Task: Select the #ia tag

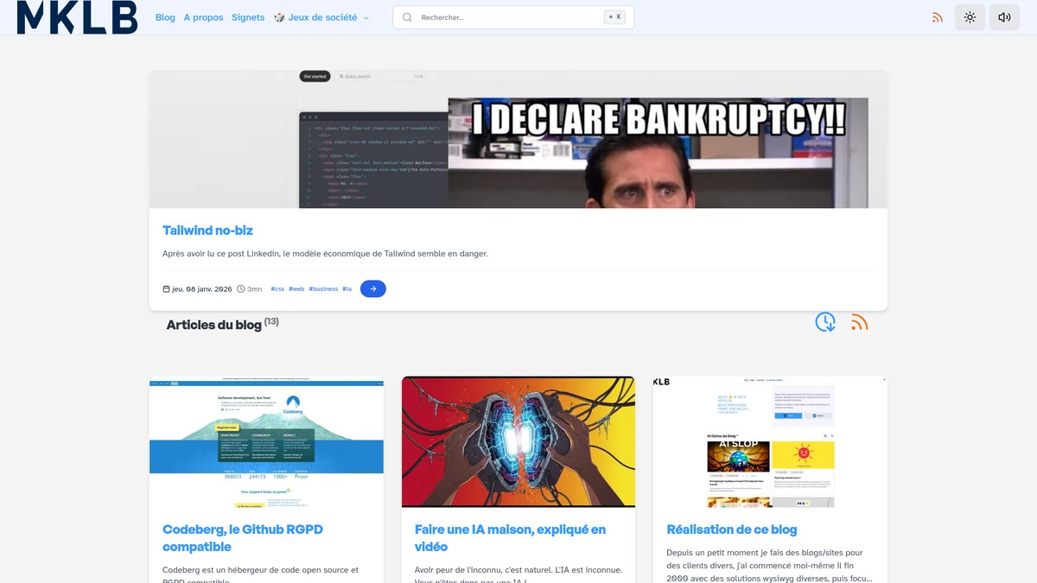Action: coord(347,289)
